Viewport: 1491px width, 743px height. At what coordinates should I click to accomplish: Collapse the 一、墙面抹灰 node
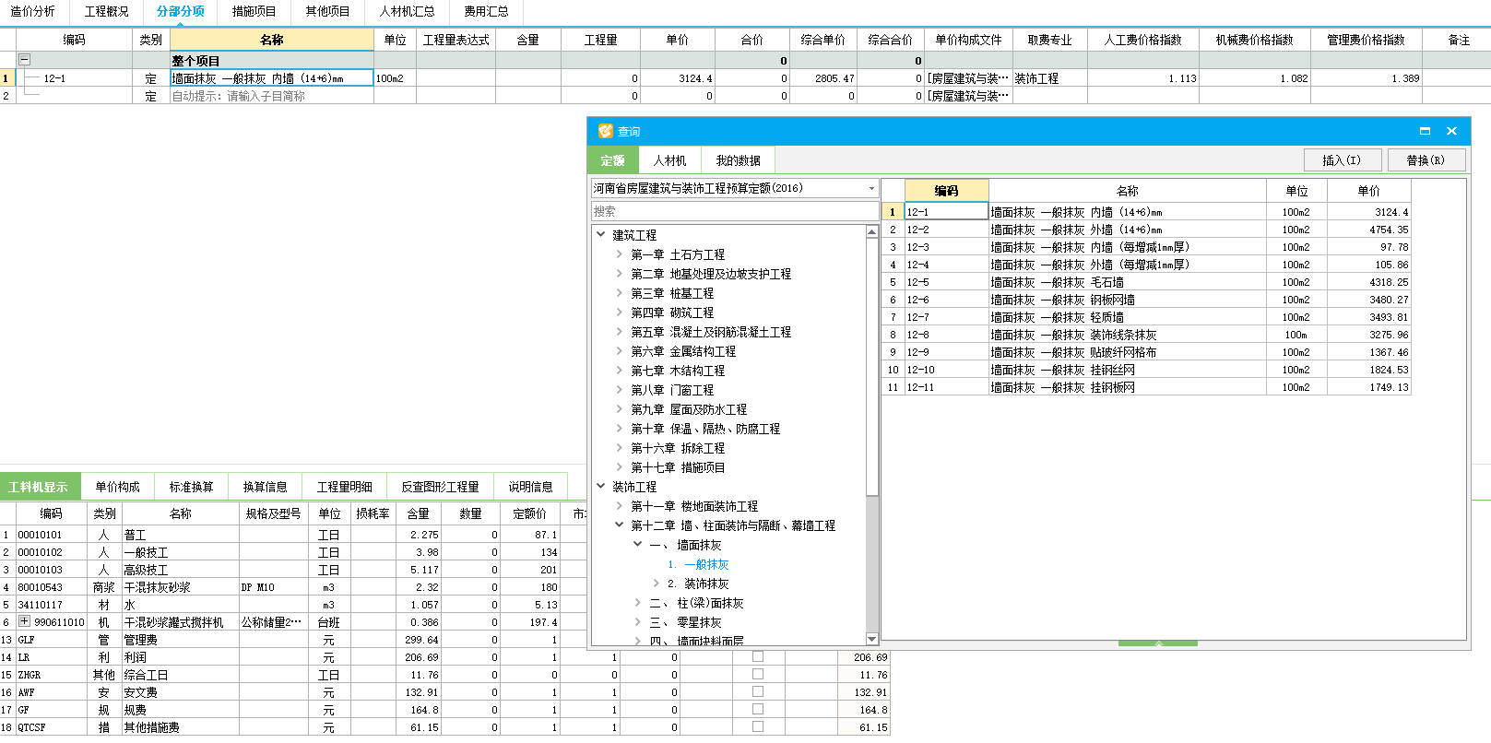click(x=638, y=544)
